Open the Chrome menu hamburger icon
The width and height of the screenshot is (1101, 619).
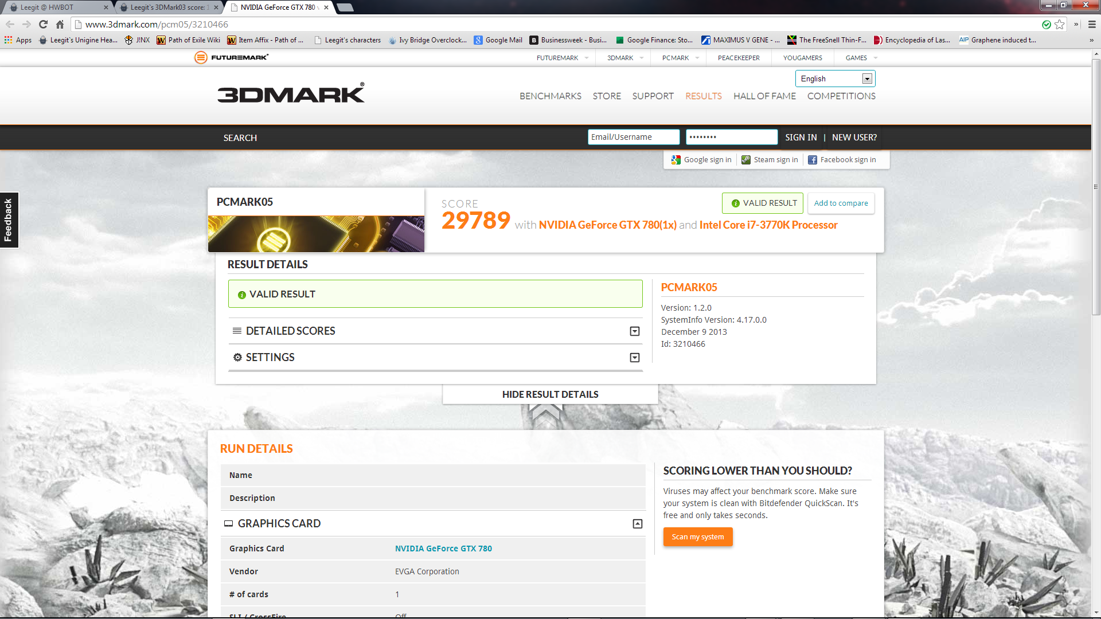(1092, 24)
